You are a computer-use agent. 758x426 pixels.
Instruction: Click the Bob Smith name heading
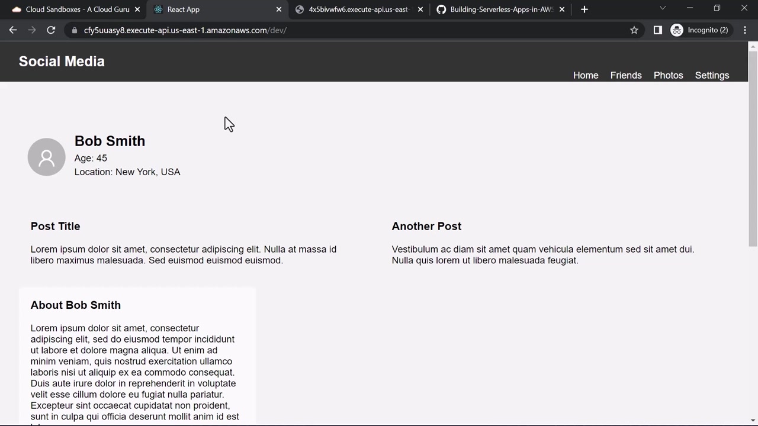point(110,141)
